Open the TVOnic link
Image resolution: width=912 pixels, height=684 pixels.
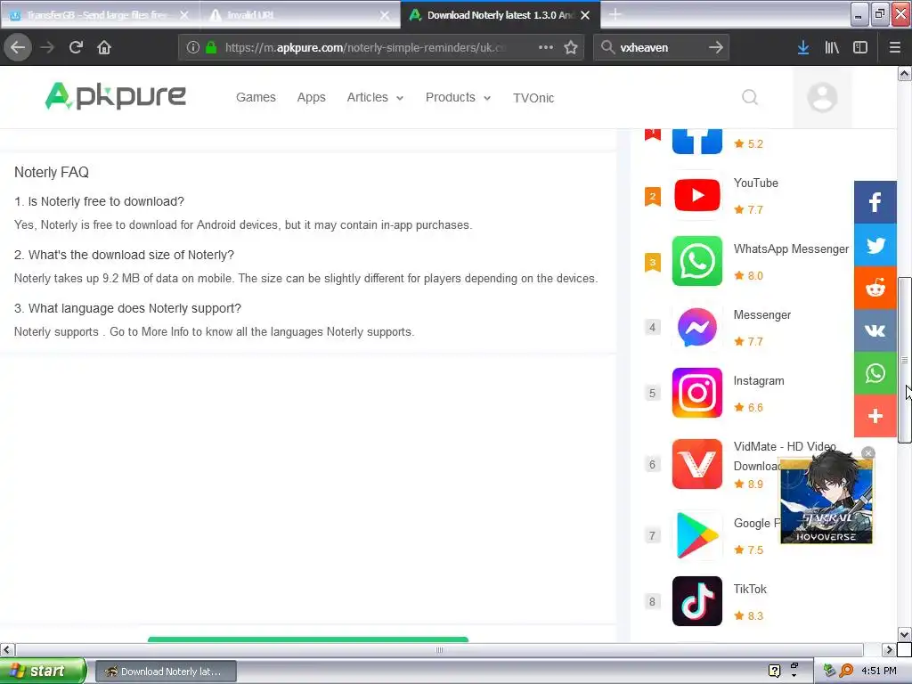point(533,98)
